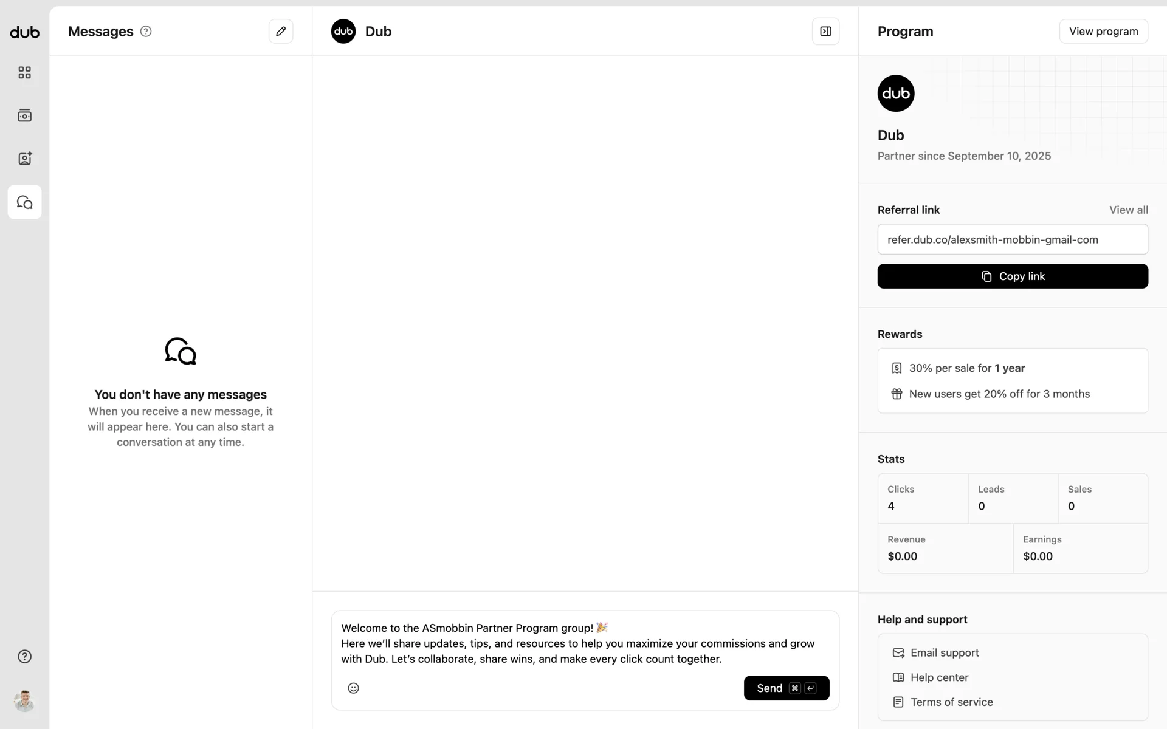Open the payouts icon in sidebar
This screenshot has height=729, width=1167.
[24, 115]
